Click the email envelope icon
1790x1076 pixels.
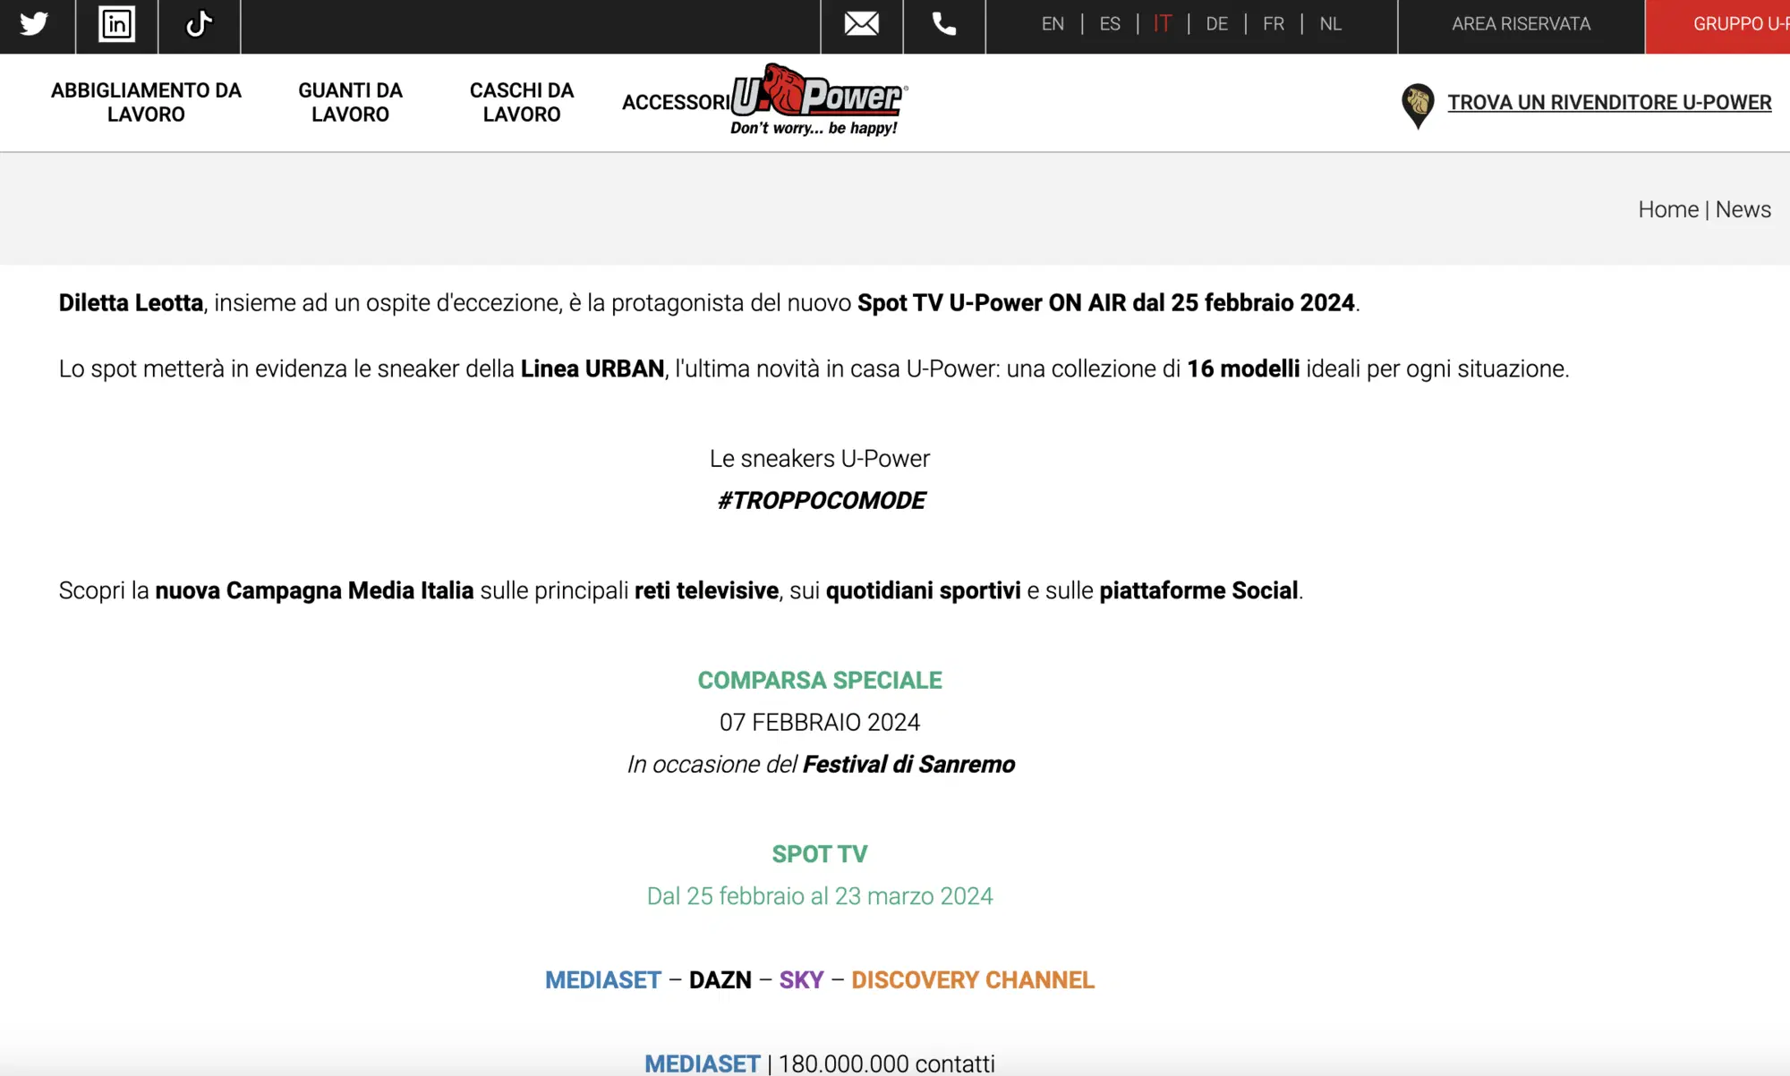tap(861, 24)
